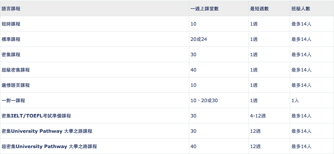
Task: Click the 40 cell in 超級密集課程 row
Action: point(193,70)
